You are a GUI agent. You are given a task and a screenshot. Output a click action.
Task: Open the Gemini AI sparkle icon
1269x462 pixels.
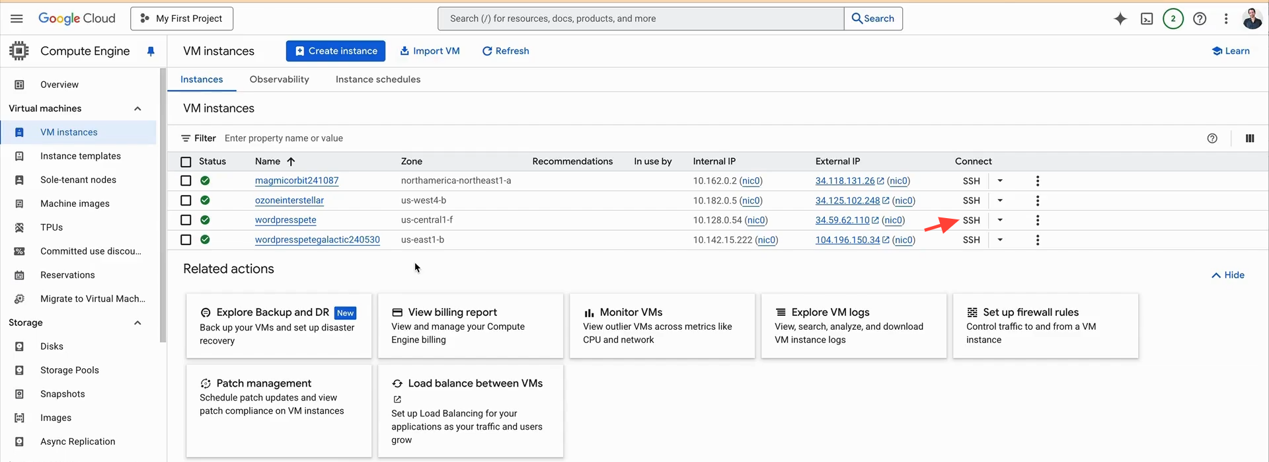pos(1120,19)
